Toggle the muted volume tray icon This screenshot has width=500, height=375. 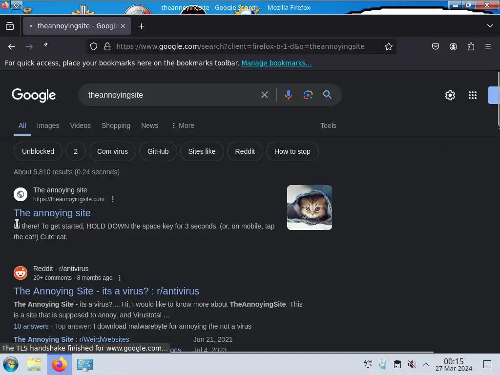pyautogui.click(x=412, y=364)
